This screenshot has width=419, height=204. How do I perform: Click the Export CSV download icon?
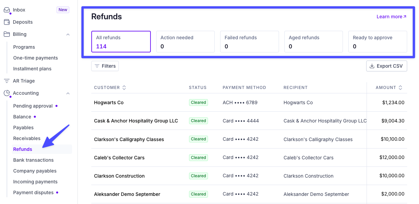[372, 66]
